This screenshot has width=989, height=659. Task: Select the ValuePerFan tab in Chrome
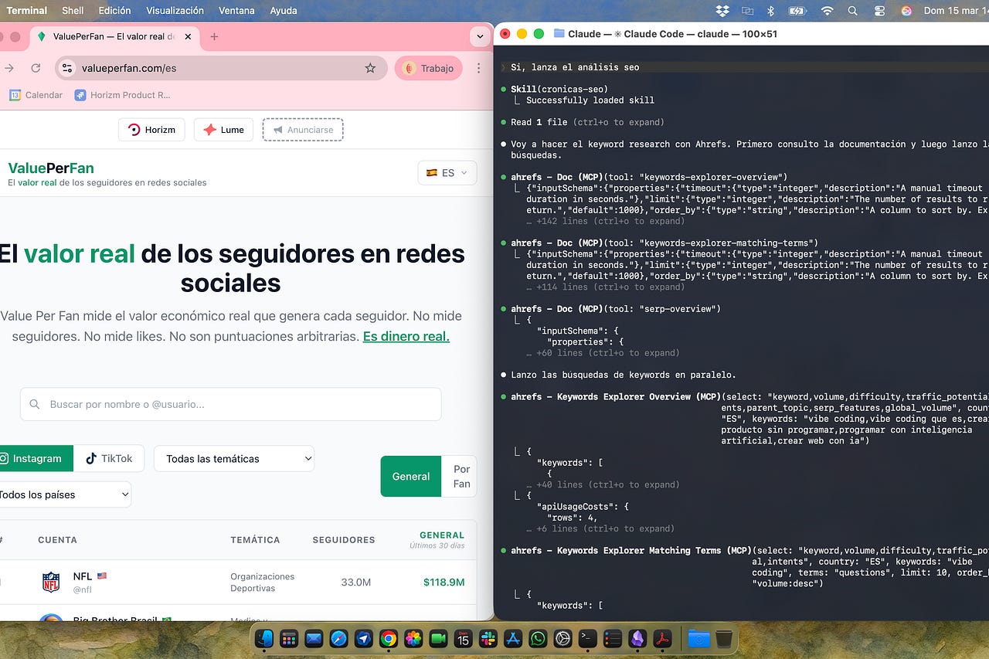(114, 36)
